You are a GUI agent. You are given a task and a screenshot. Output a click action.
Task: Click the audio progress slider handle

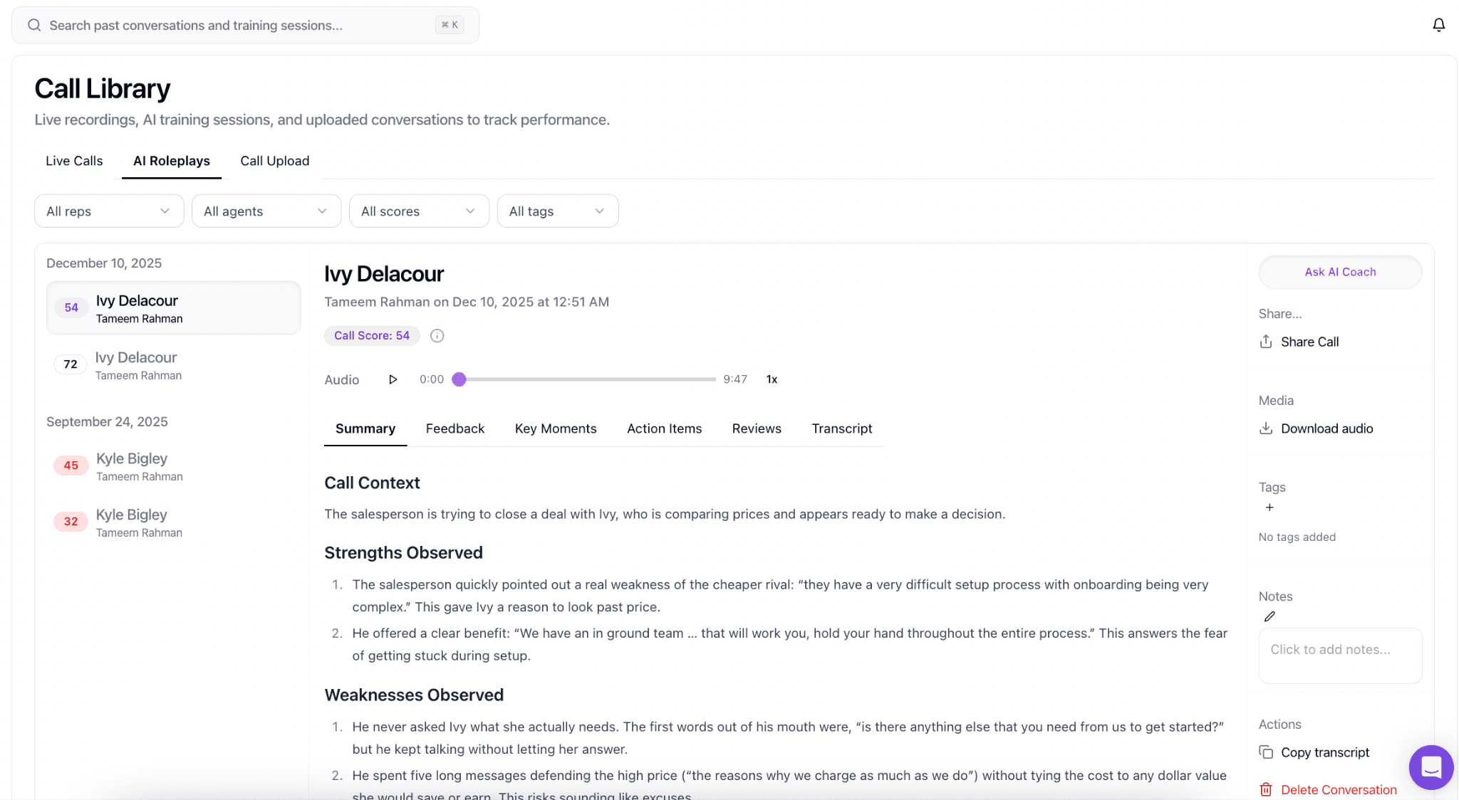(459, 379)
